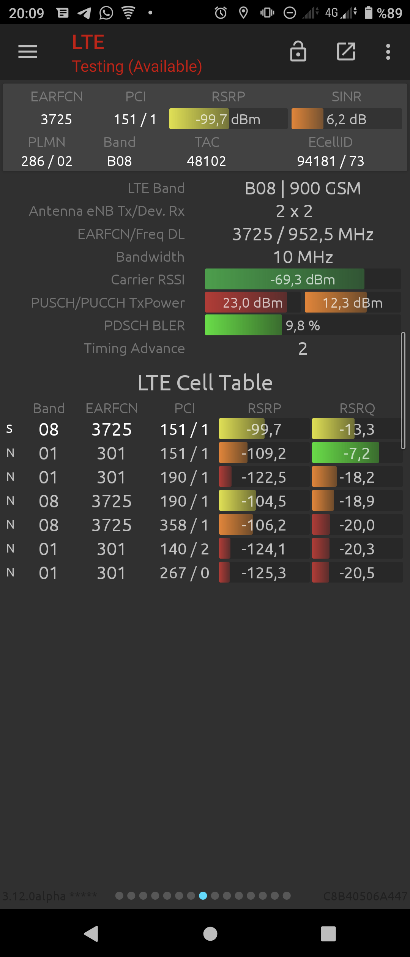Tap the green RSRQ -7,2 bar
Viewport: 410px width, 957px height.
point(357,453)
